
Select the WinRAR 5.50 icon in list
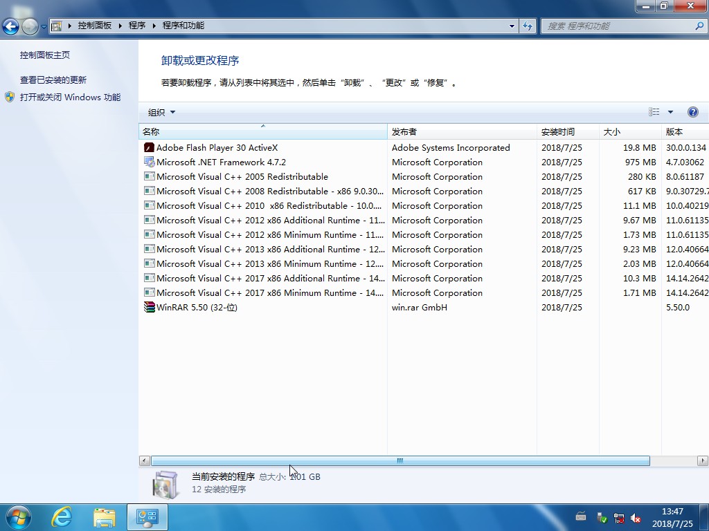[x=149, y=307]
